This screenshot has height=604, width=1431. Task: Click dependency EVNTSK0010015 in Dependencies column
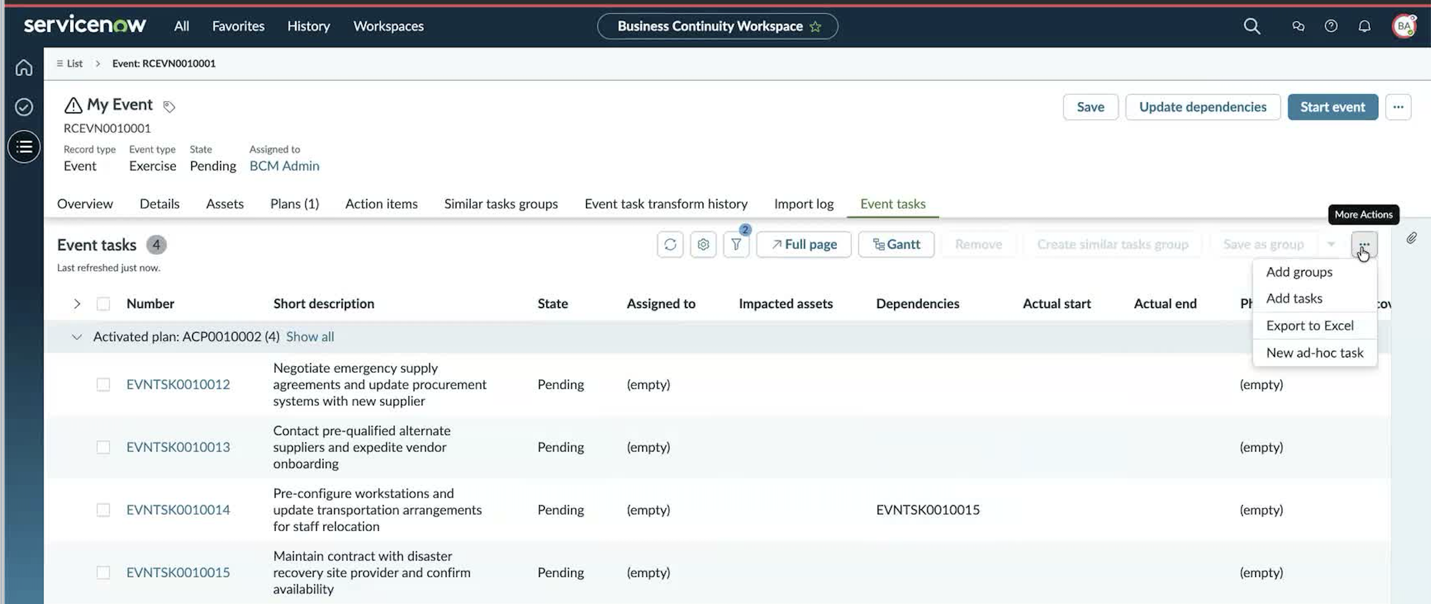927,510
